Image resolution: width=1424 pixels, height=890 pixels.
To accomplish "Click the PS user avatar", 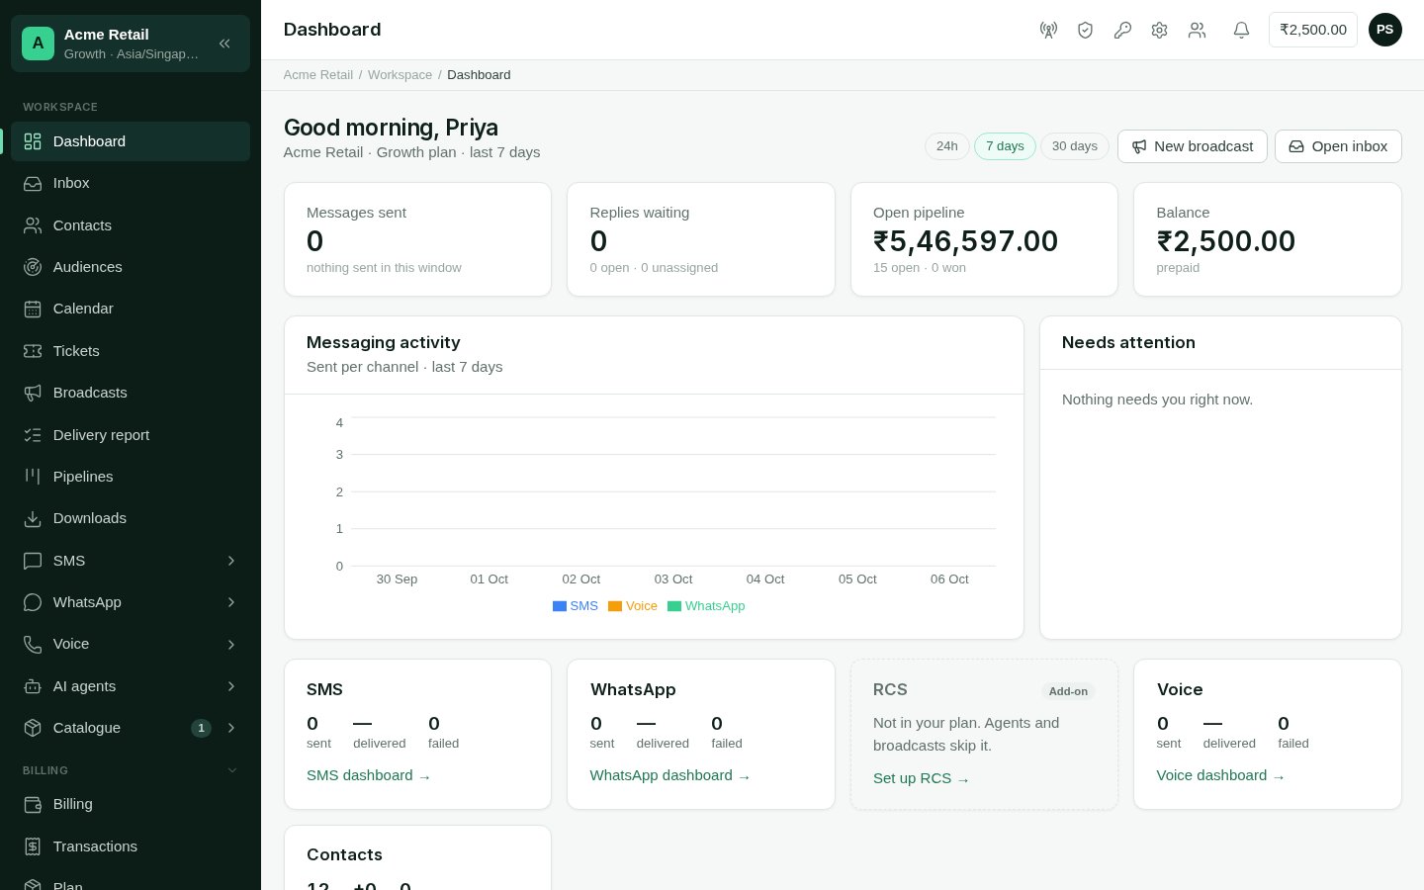I will [1384, 30].
